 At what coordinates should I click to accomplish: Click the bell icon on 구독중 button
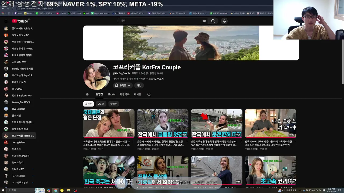(x=117, y=85)
